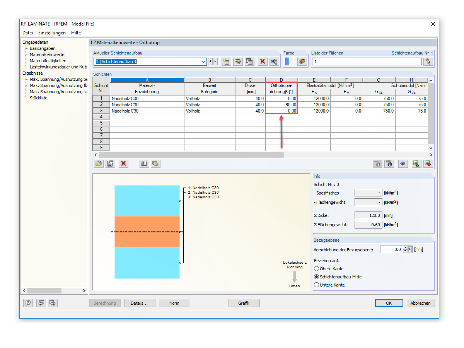Click the rename Schichtenaufbau handshake icon
This screenshot has height=348, width=464.
tap(238, 61)
